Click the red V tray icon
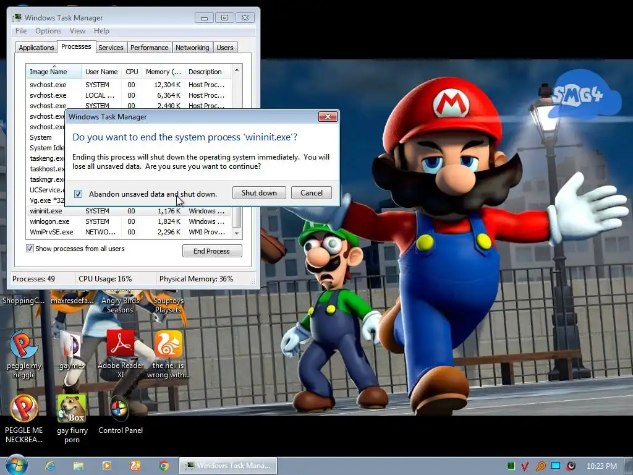Viewport: 633px width, 475px height. [x=525, y=466]
